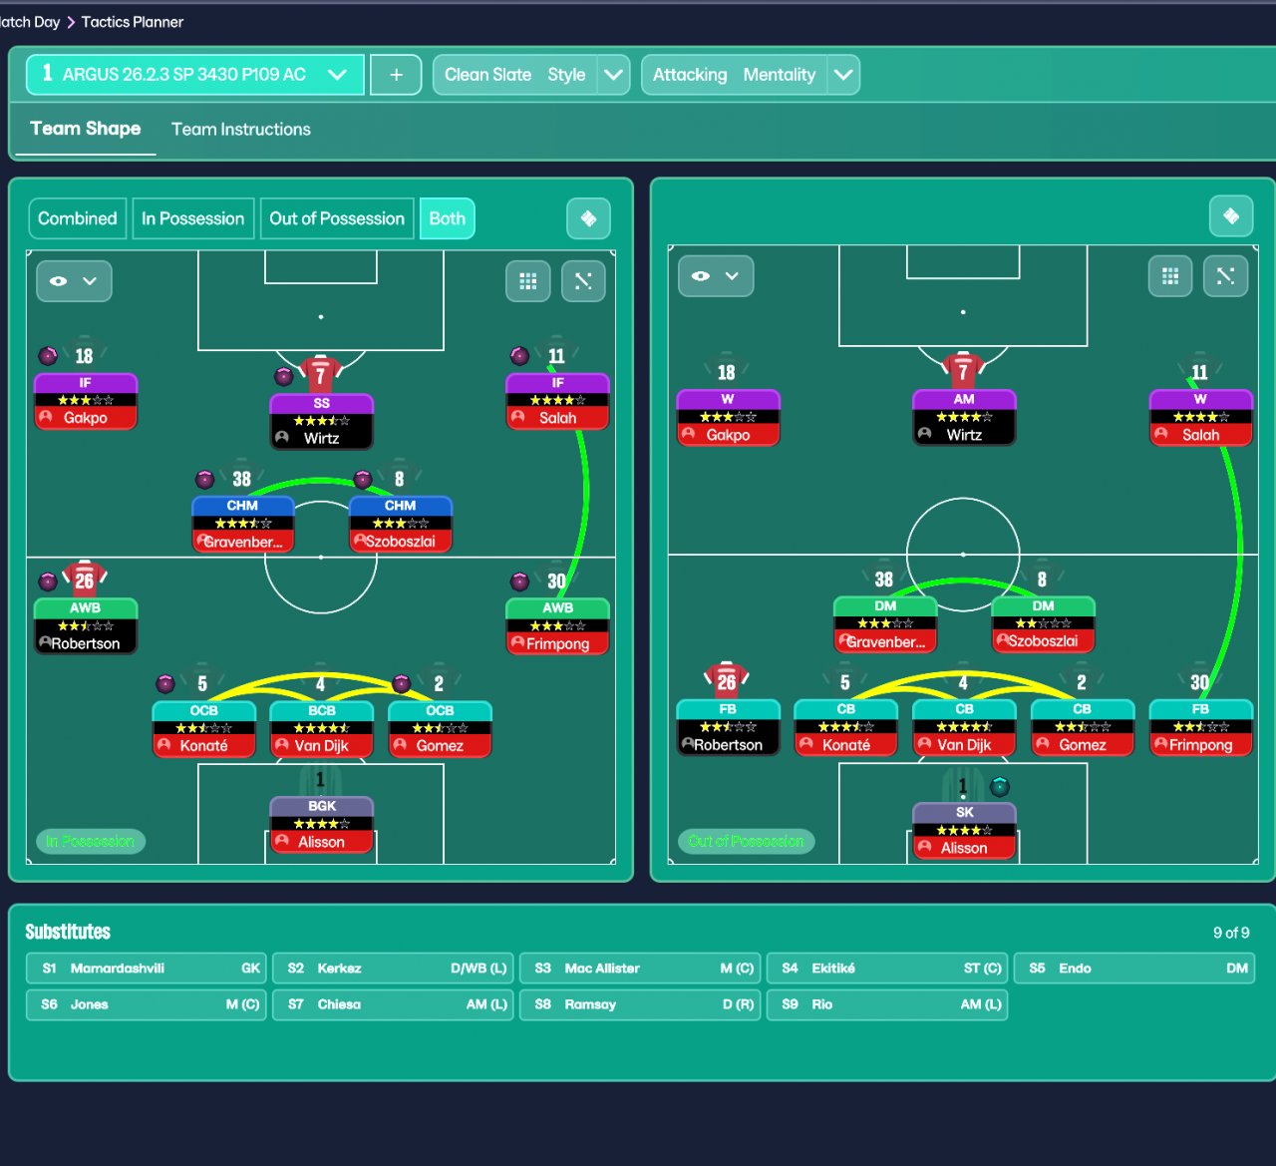Click the purple icon beside Frimpong's 30 shirt
Viewport: 1276px width, 1166px height.
pyautogui.click(x=519, y=581)
